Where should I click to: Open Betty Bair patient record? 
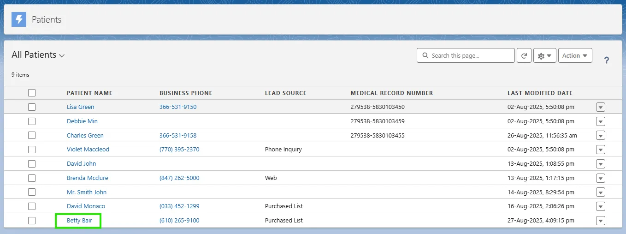click(79, 221)
